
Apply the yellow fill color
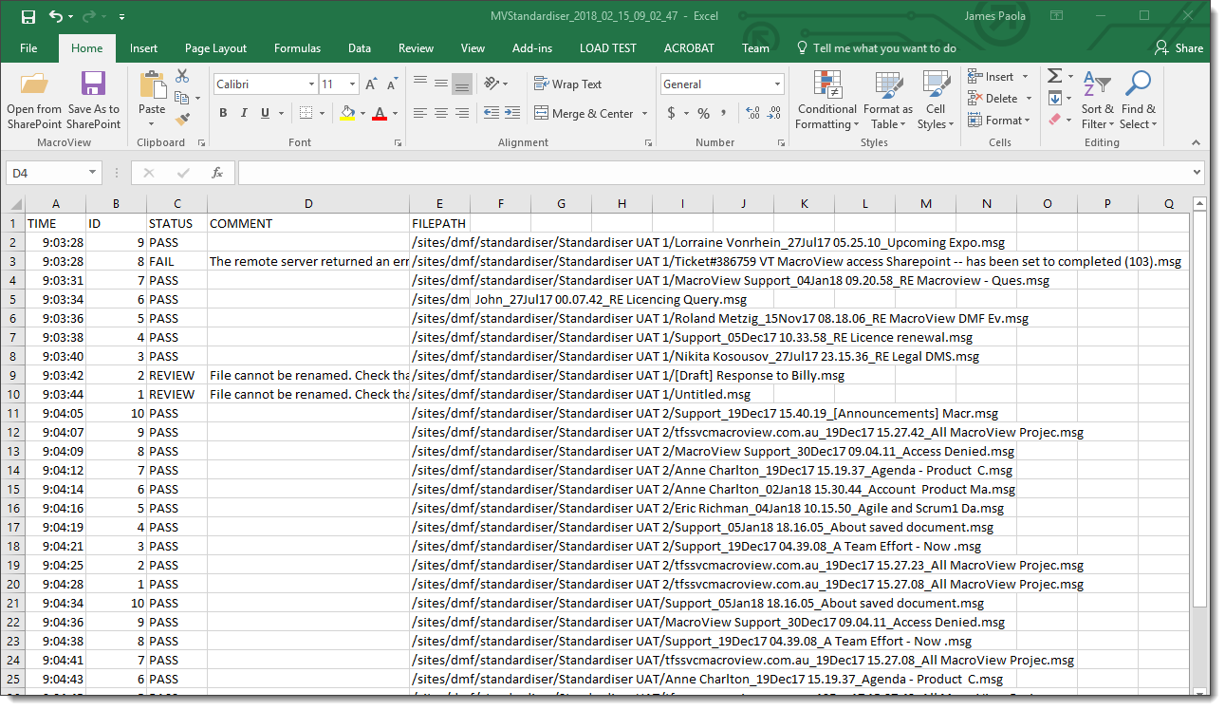(347, 113)
